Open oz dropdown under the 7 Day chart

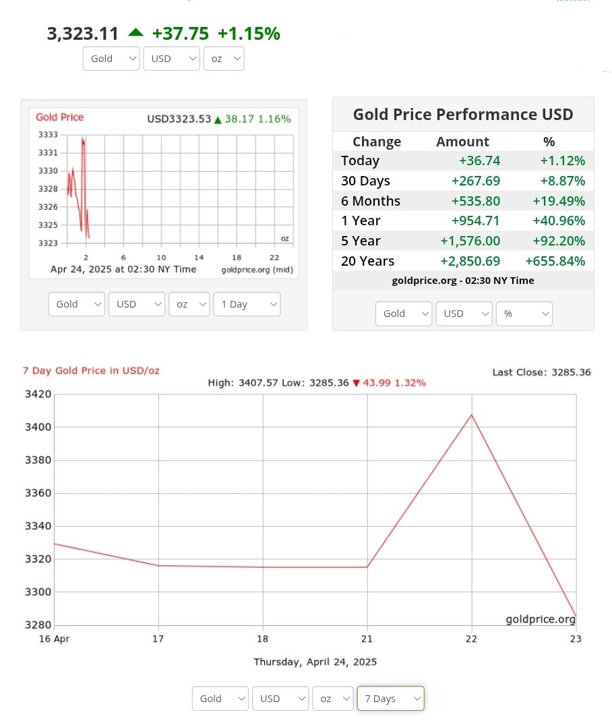pyautogui.click(x=333, y=699)
